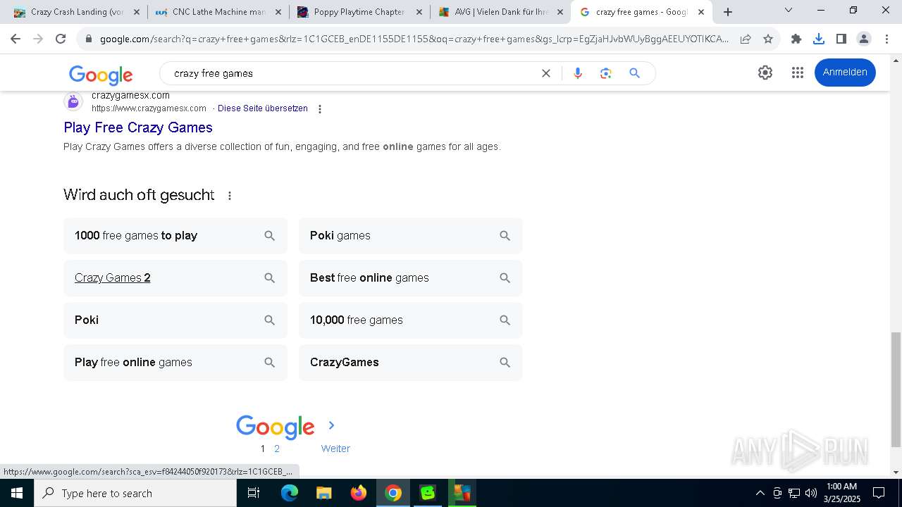Click the crazygamesx.com favicon
Screen dimensions: 902x507
(x=73, y=101)
